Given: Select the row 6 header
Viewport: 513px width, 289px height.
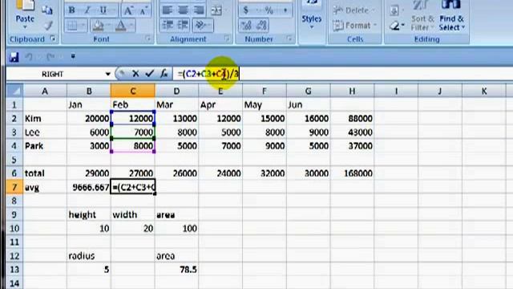Looking at the screenshot, I should click(14, 173).
